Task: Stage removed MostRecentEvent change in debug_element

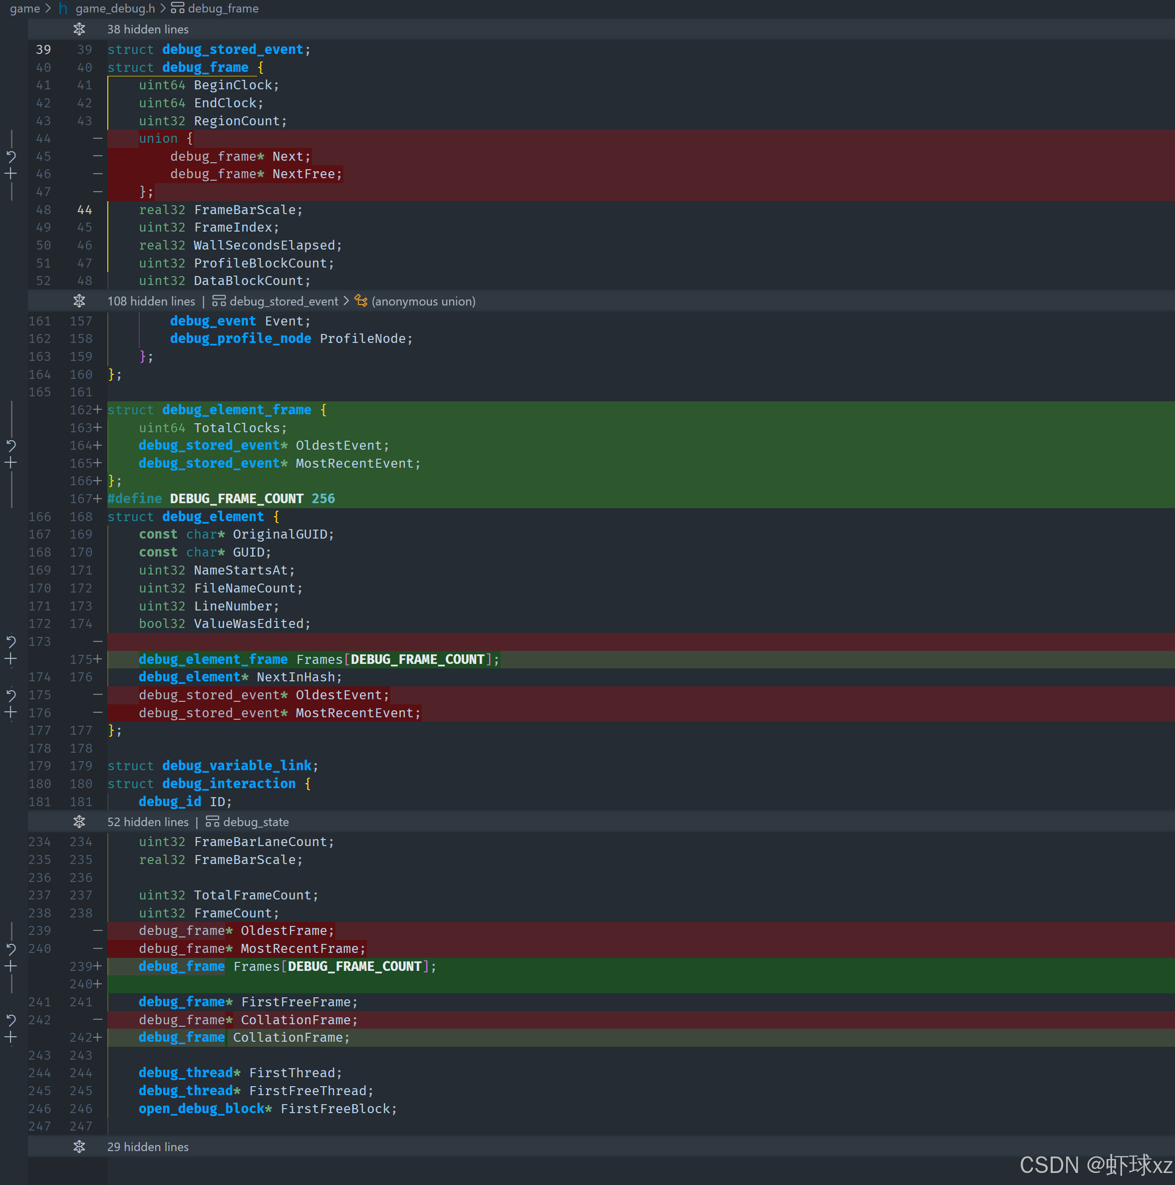Action: [11, 713]
